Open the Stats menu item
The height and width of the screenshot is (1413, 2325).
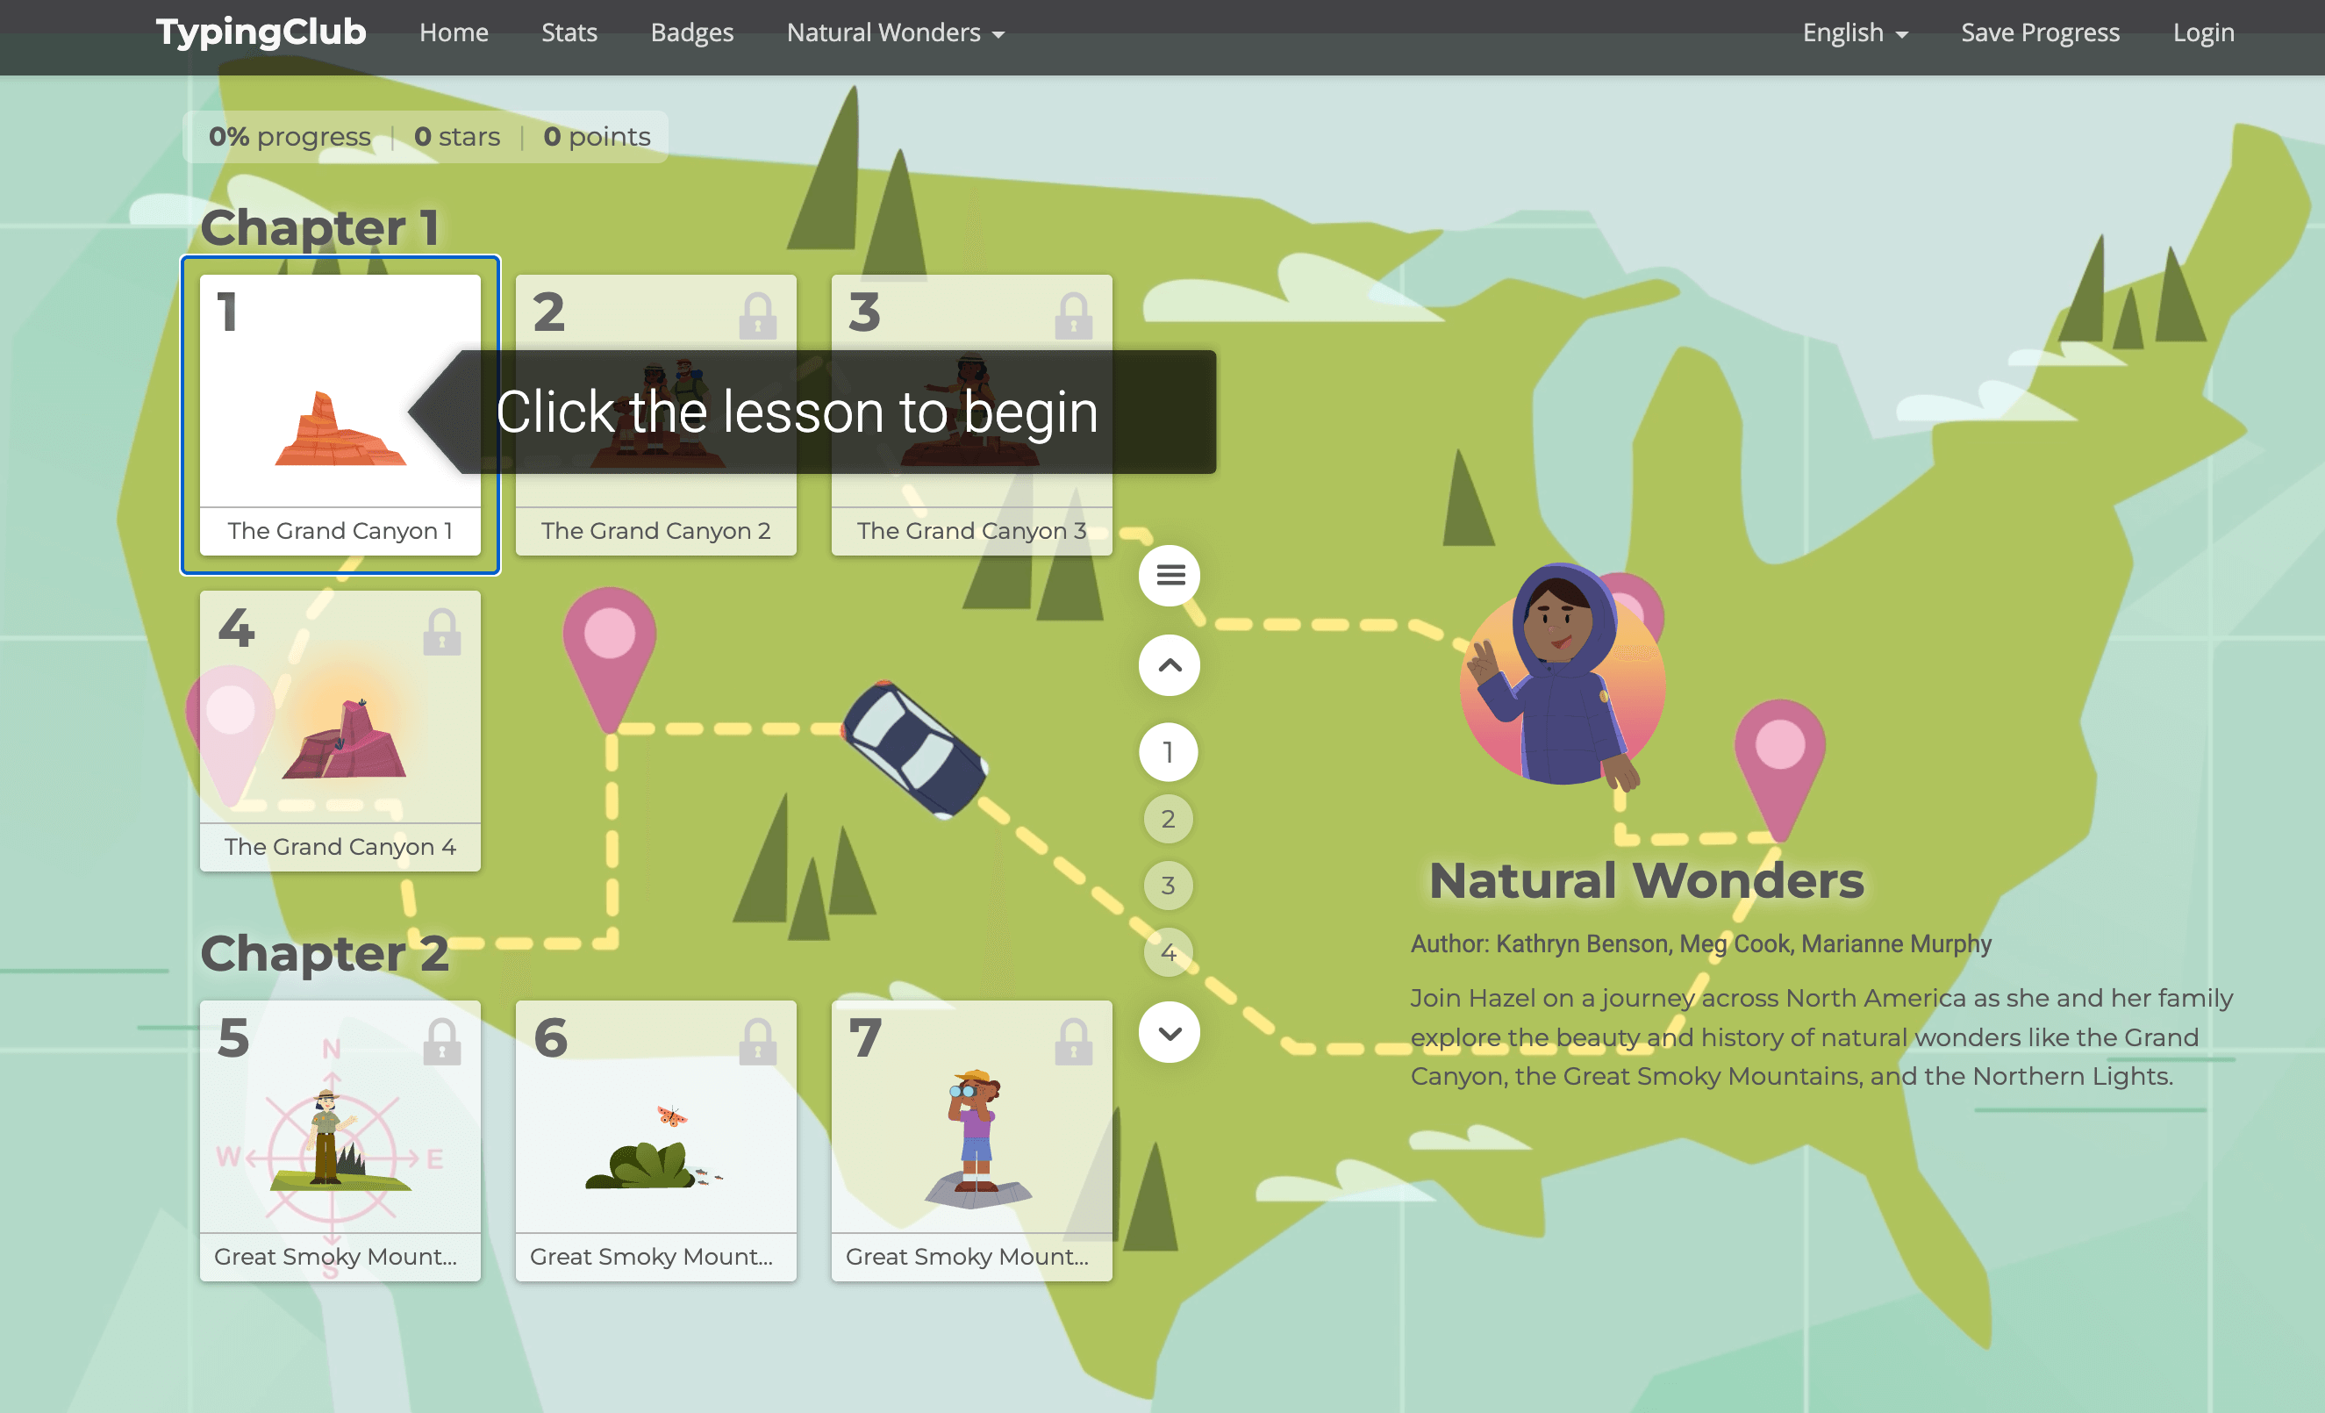click(x=569, y=33)
